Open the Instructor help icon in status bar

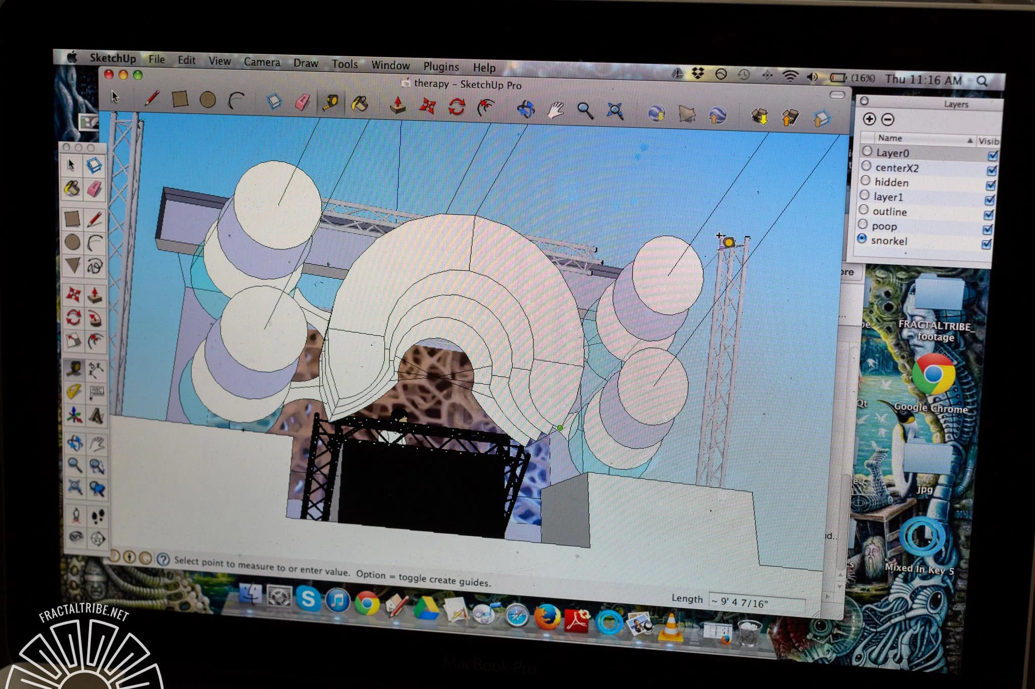click(163, 559)
